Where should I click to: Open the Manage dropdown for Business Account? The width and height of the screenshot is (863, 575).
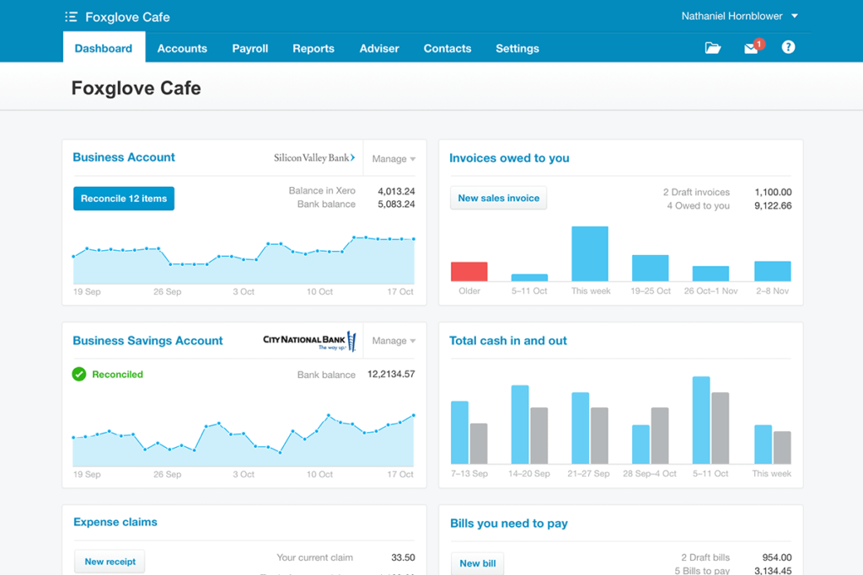(393, 157)
